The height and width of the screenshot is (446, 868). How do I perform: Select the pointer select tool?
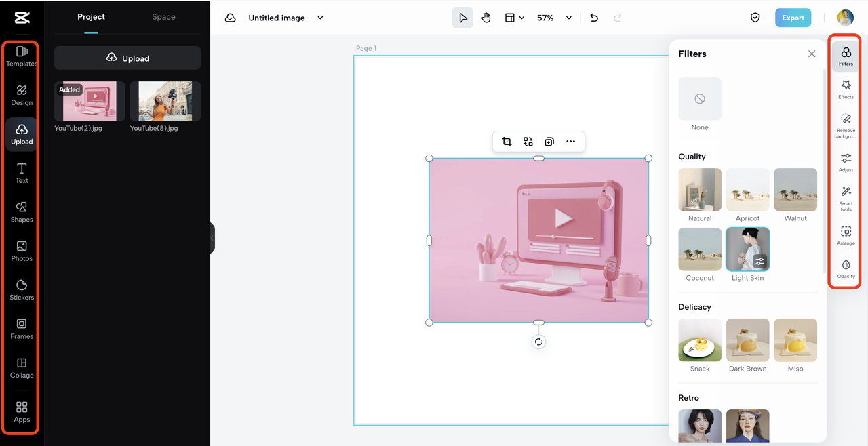click(x=462, y=18)
